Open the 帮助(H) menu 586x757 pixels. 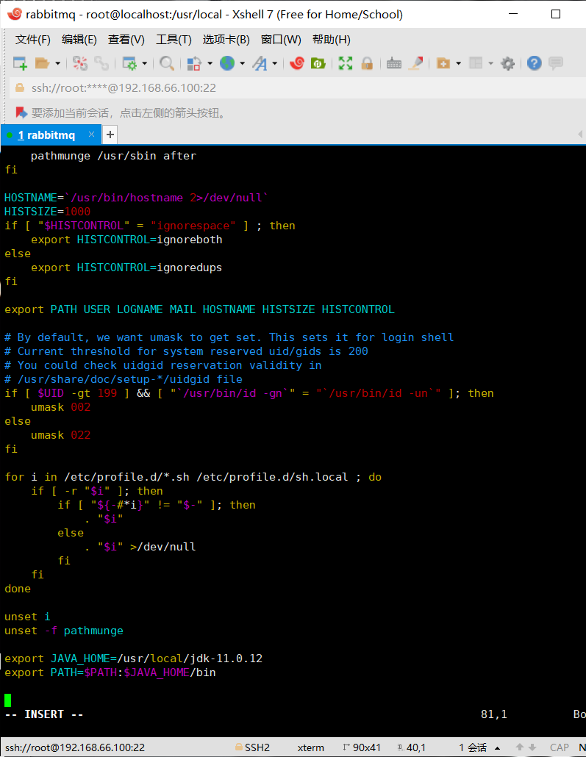point(332,40)
